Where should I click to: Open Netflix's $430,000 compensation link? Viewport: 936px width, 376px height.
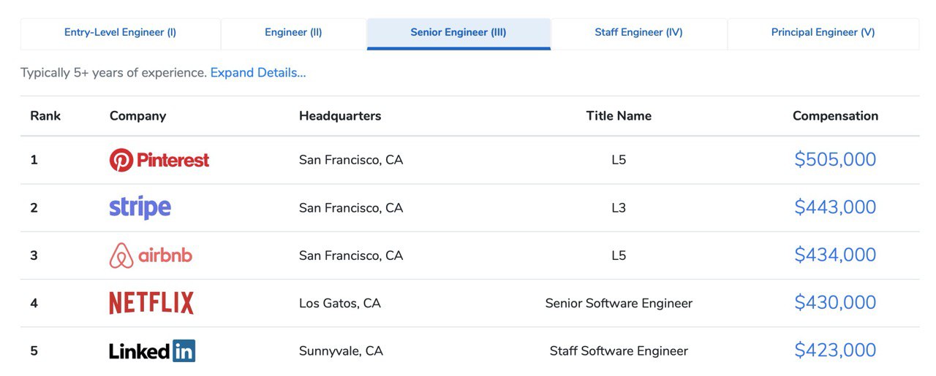[x=835, y=303]
